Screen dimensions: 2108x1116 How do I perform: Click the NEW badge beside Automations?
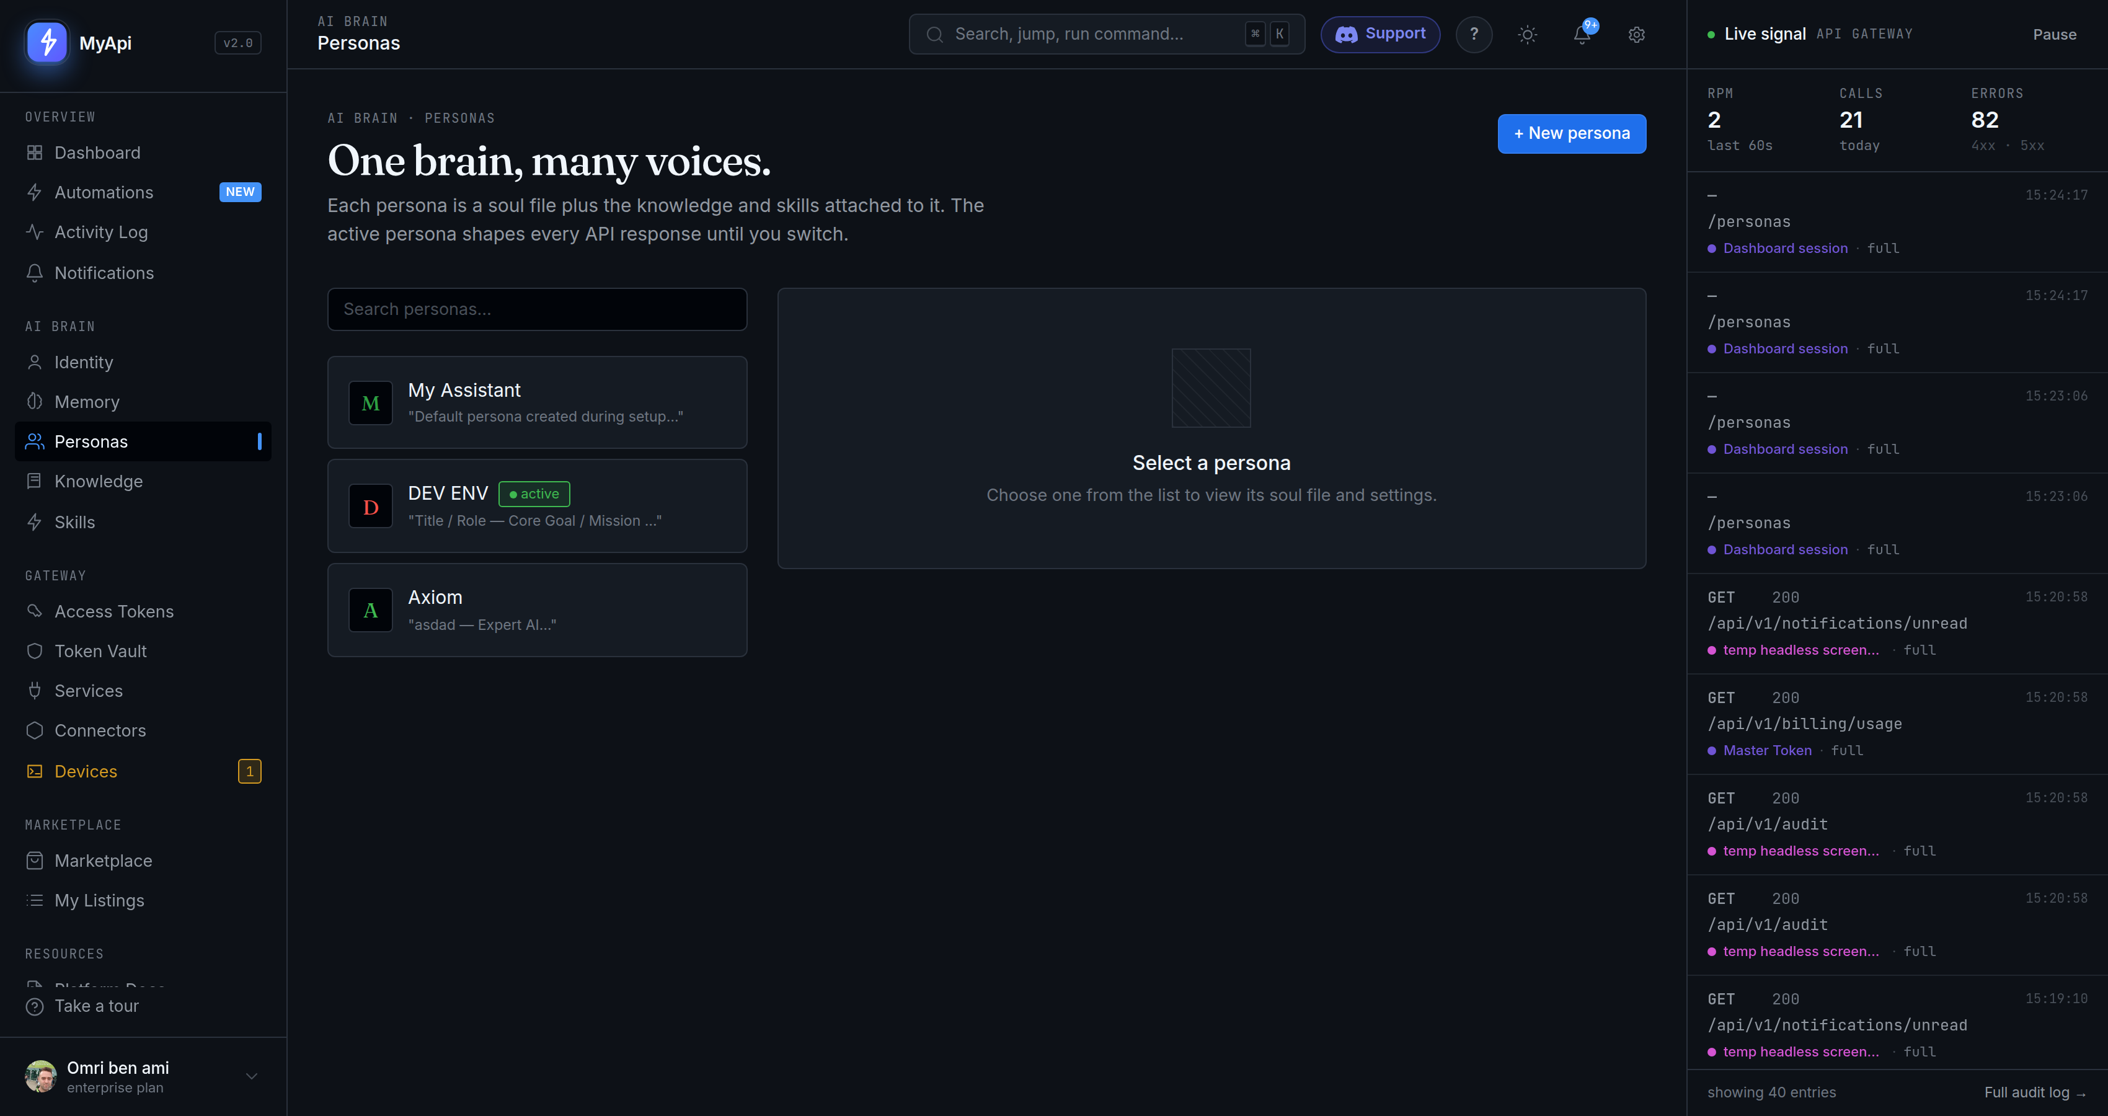[240, 192]
